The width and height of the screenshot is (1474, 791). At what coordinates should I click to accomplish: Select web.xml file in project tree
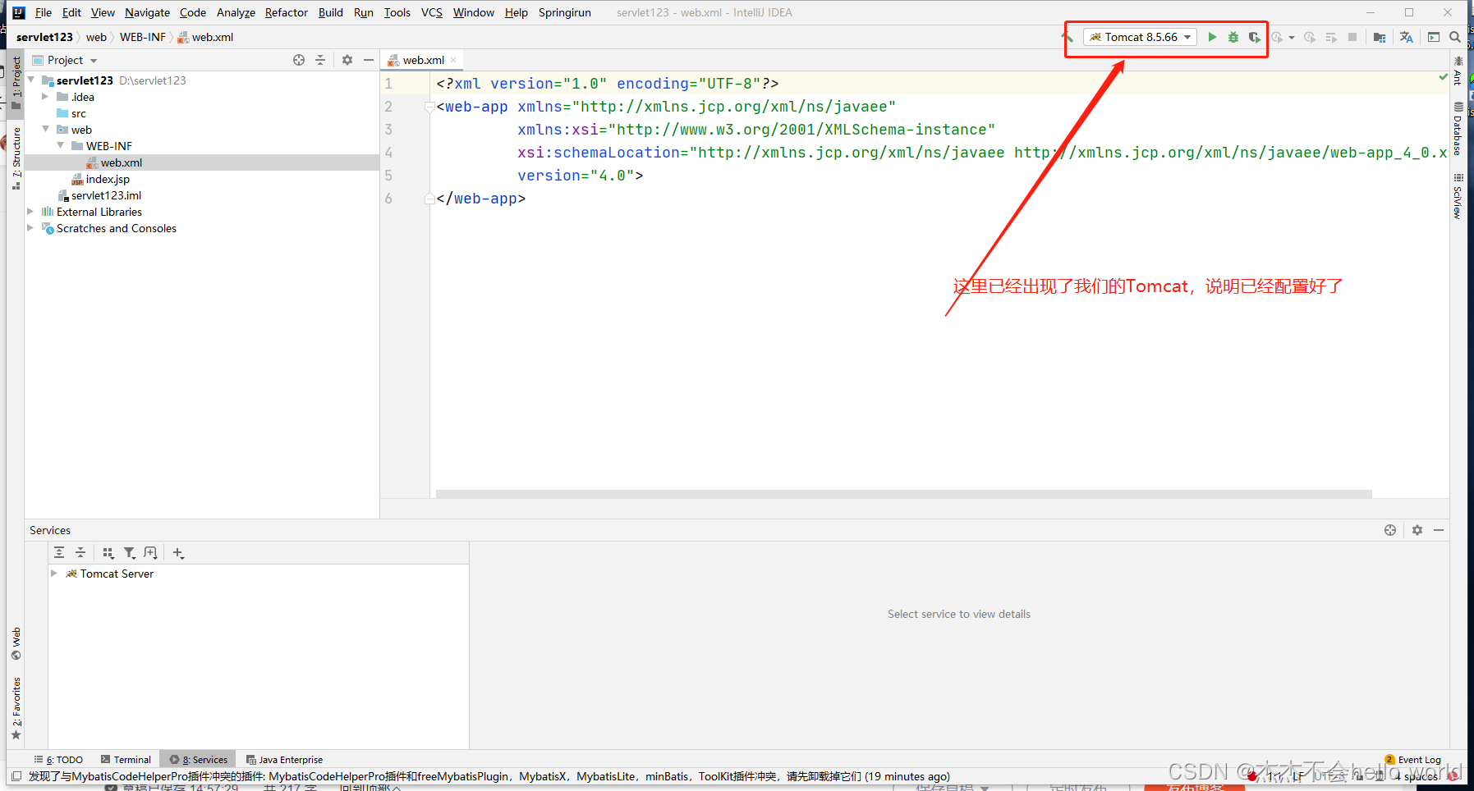tap(122, 162)
